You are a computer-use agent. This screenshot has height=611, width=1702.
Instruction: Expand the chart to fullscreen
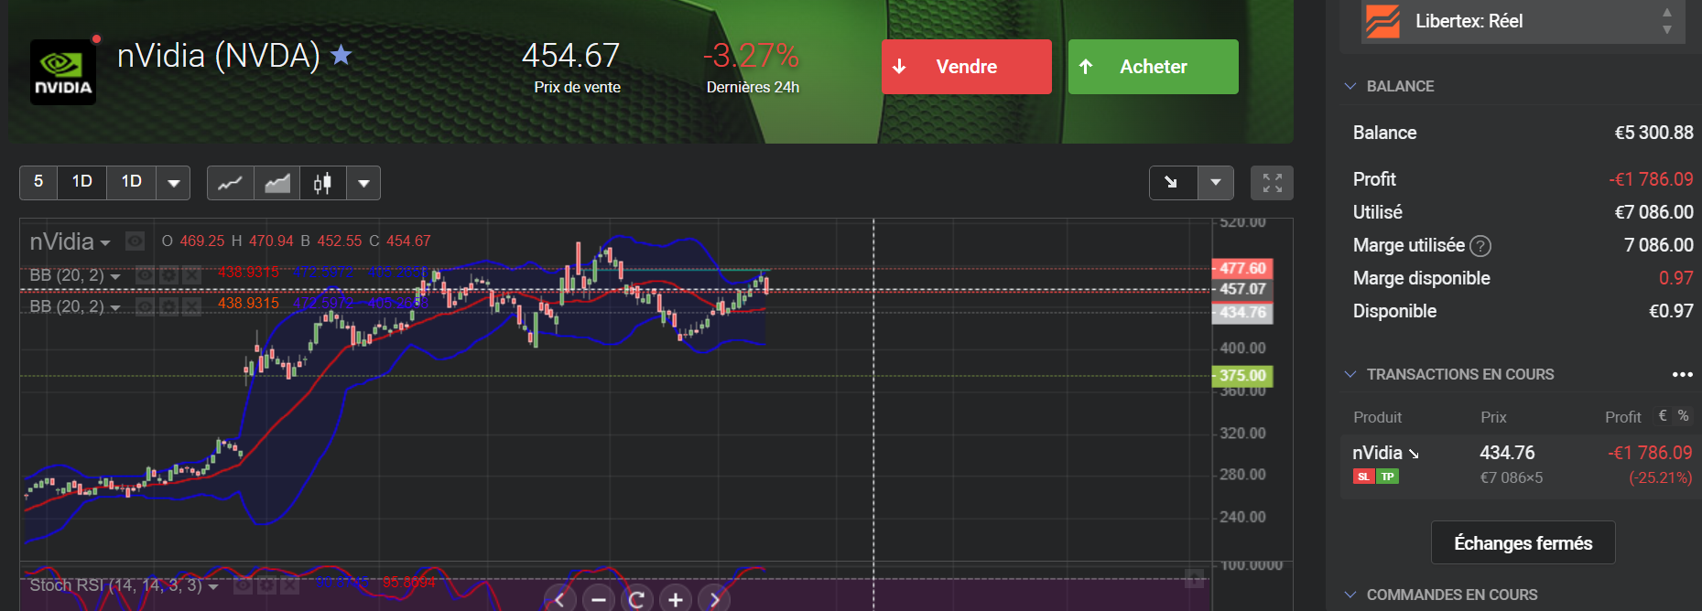click(1273, 183)
